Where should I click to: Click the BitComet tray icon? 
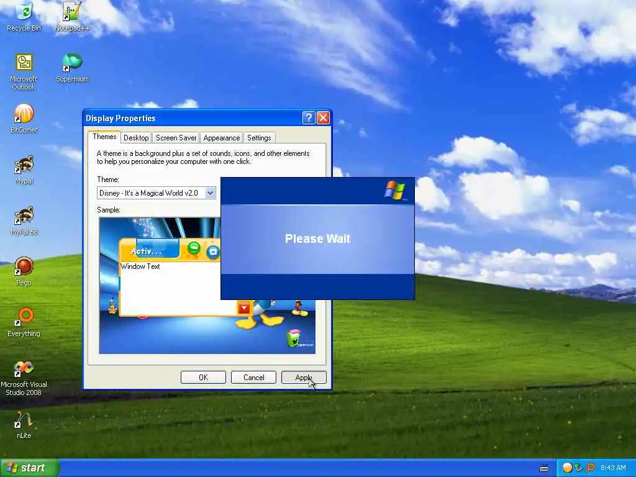coord(567,468)
